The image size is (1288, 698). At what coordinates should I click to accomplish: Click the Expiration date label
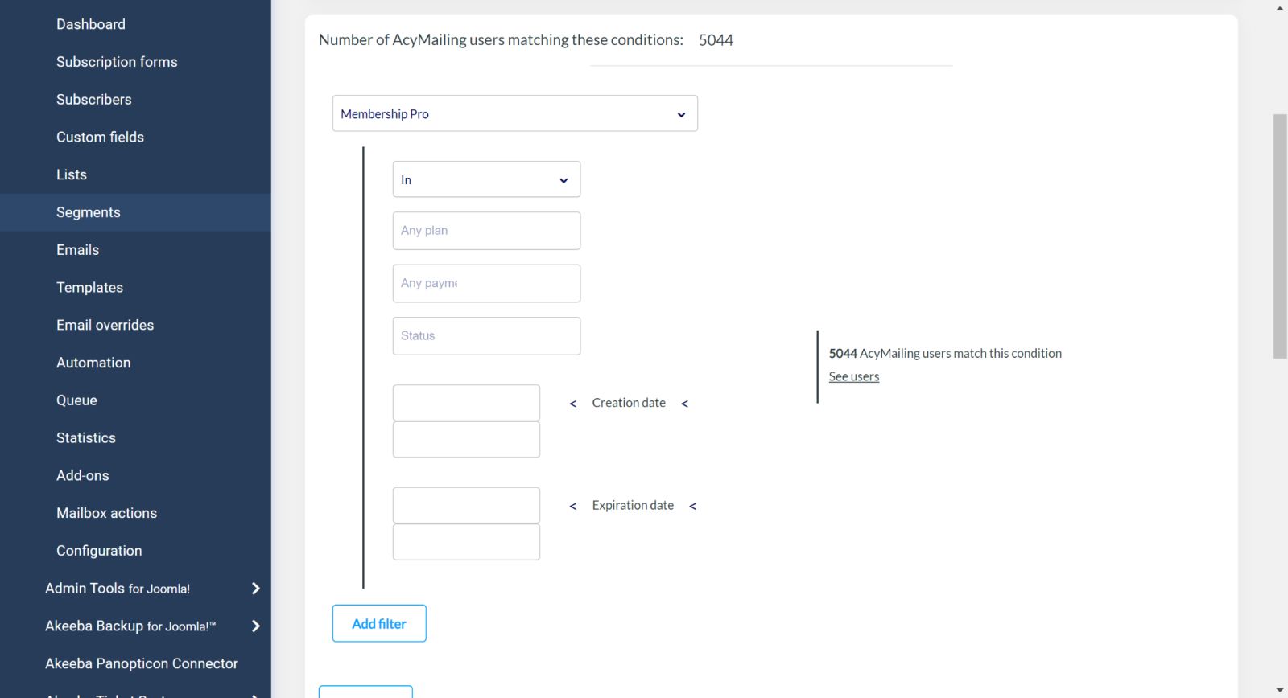coord(633,505)
